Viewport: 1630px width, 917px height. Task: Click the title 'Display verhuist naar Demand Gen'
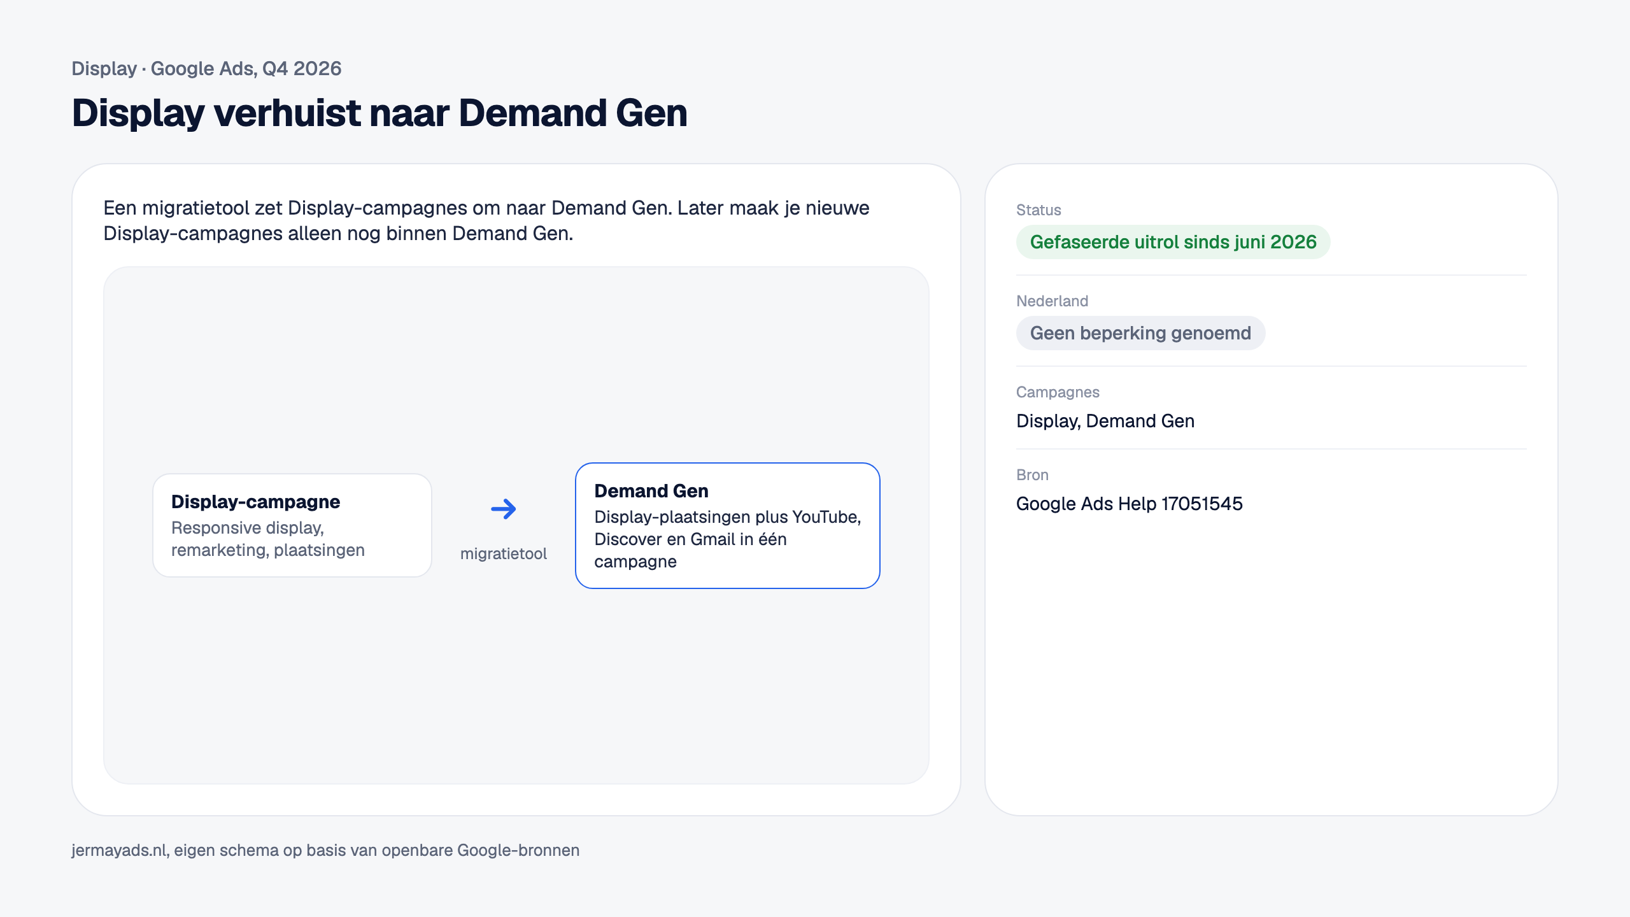[379, 113]
